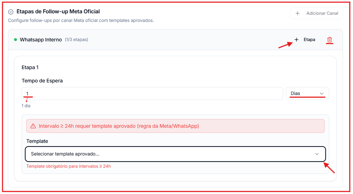Click the red trash icon for Whatsapp Interno
This screenshot has width=353, height=194.
click(x=329, y=40)
